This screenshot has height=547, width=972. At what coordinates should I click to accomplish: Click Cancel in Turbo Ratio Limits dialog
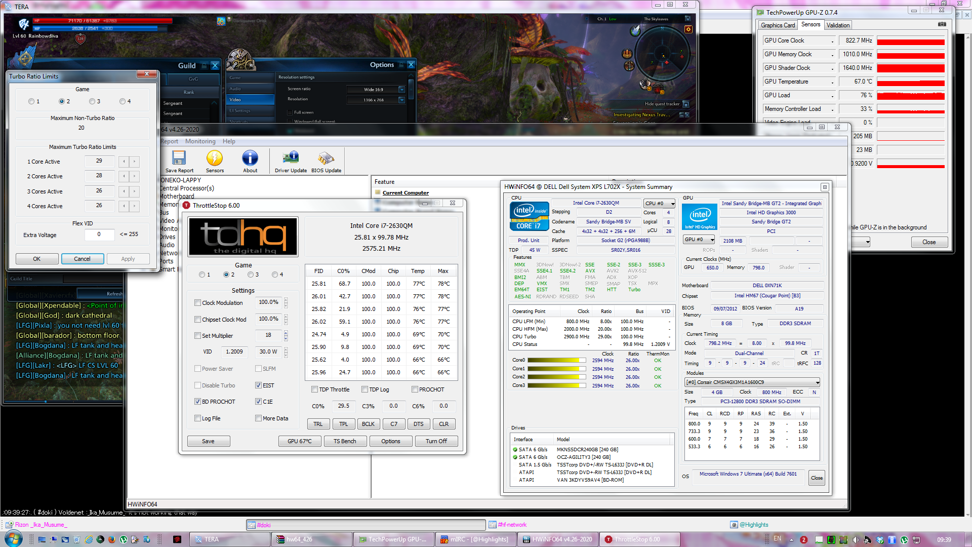pyautogui.click(x=83, y=259)
